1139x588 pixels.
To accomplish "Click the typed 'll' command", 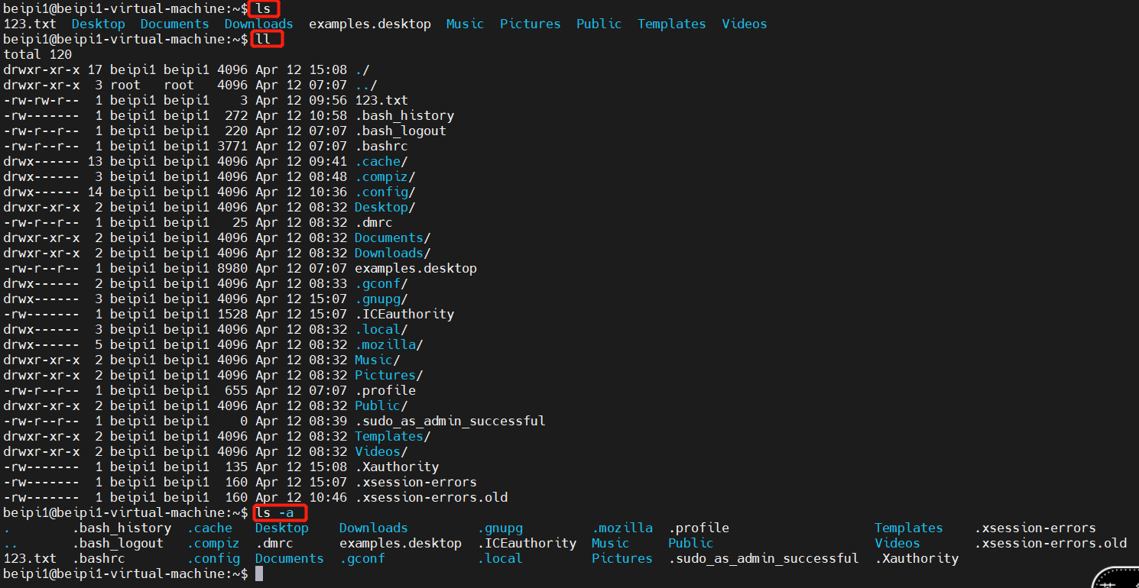I will (263, 39).
